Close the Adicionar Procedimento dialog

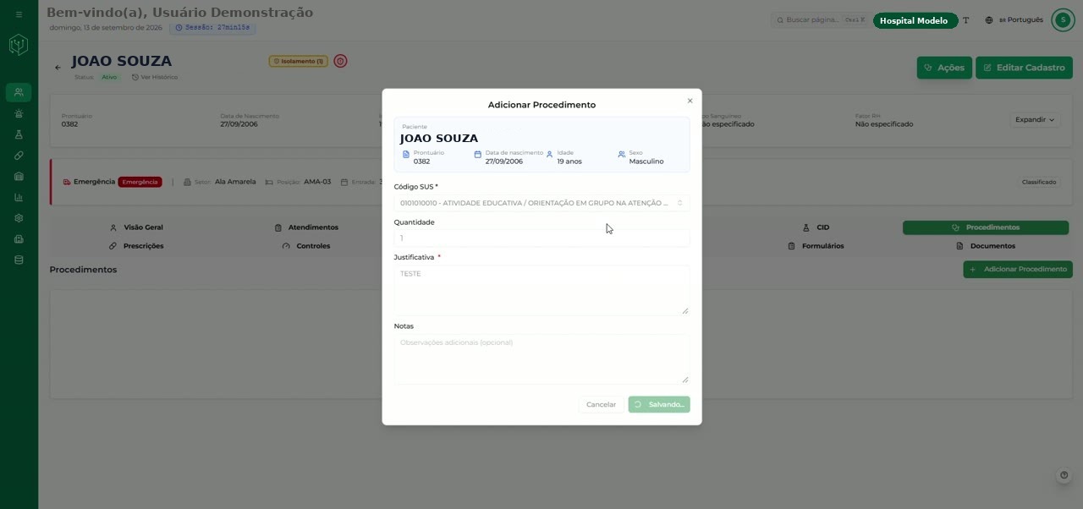(690, 101)
